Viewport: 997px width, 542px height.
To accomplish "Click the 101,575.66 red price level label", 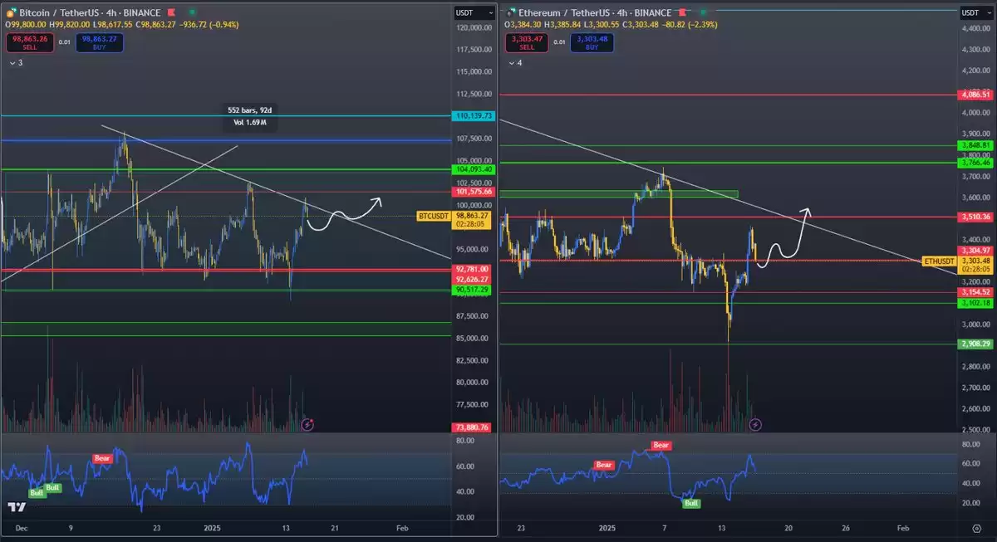I will (474, 192).
